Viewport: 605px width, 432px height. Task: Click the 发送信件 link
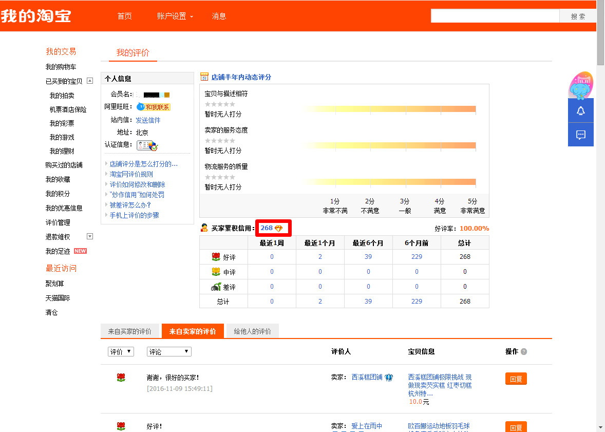click(148, 120)
